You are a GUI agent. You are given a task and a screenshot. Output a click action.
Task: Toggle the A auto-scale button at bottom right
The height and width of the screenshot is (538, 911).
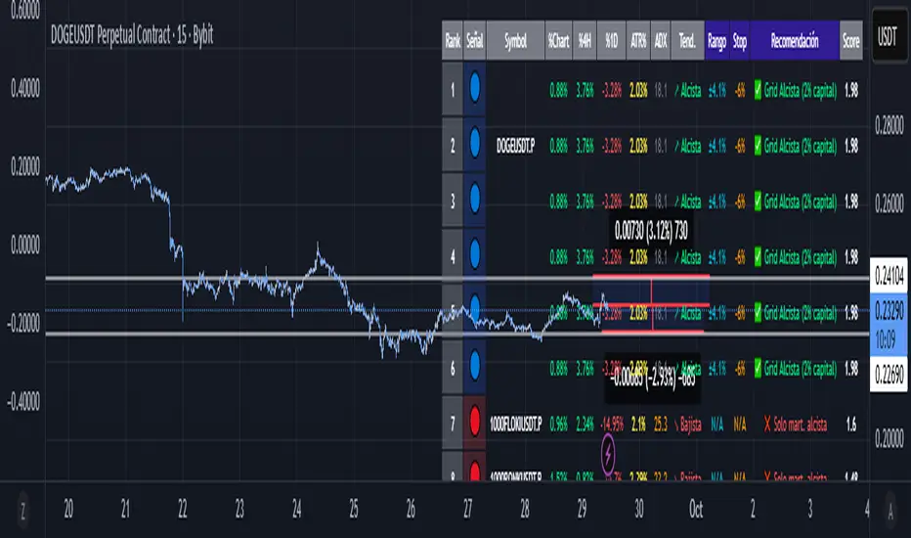tap(889, 509)
